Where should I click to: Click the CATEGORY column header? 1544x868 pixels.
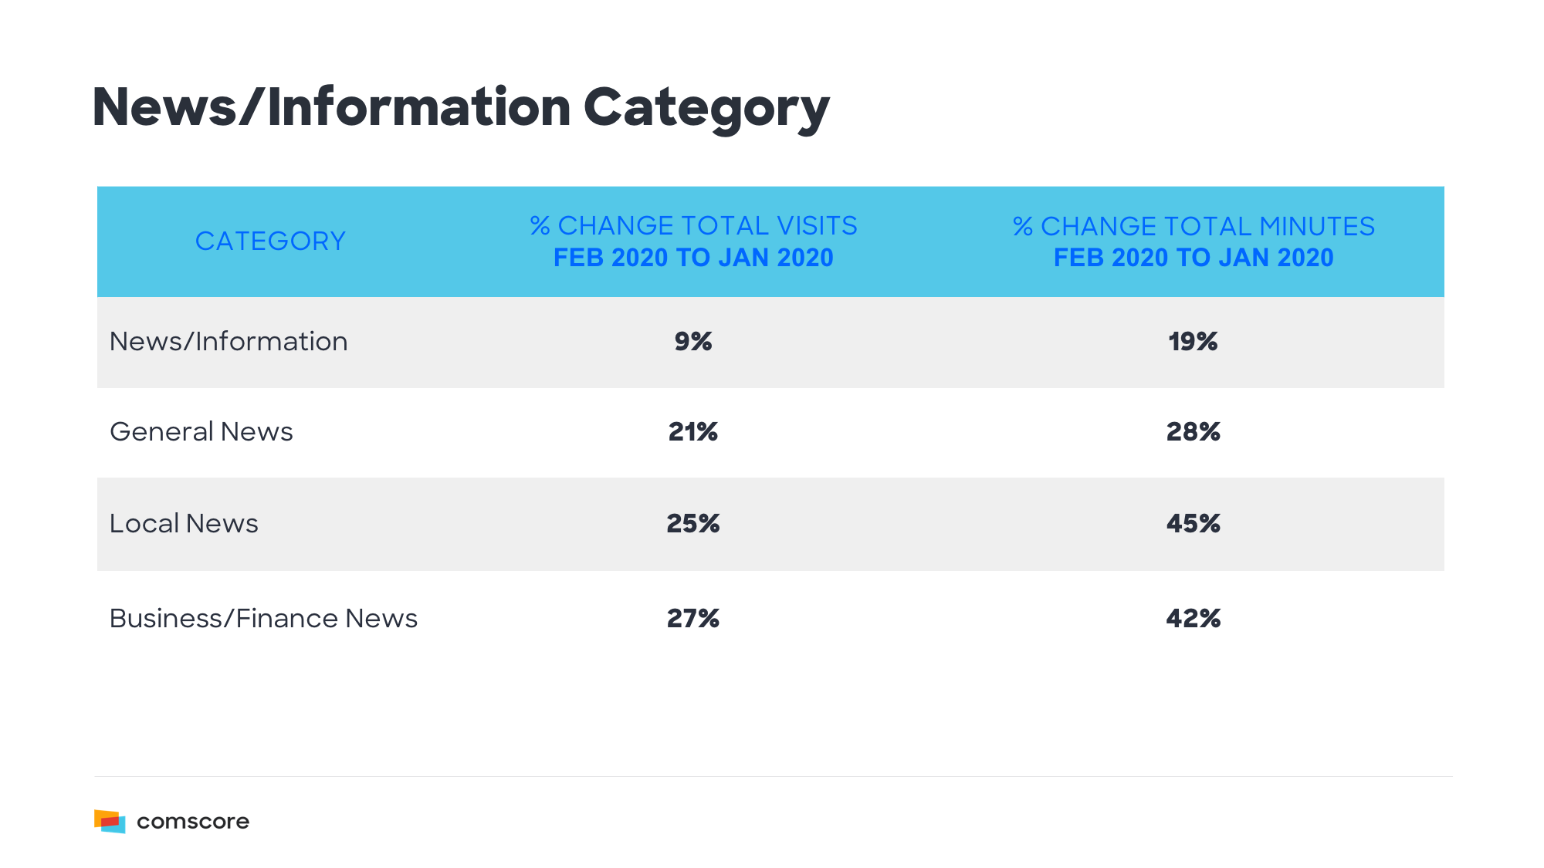[x=270, y=241]
